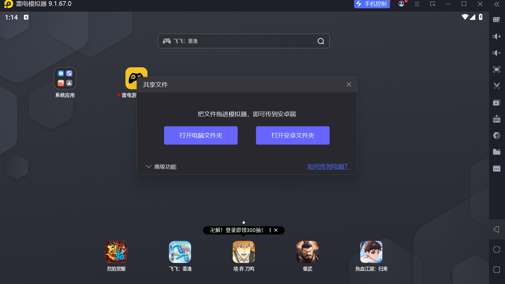The width and height of the screenshot is (505, 284).
Task: Increase emulator volume
Action: coord(497,36)
